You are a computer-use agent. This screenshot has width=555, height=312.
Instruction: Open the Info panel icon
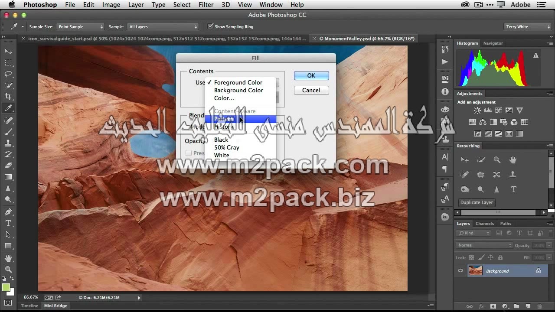(445, 92)
